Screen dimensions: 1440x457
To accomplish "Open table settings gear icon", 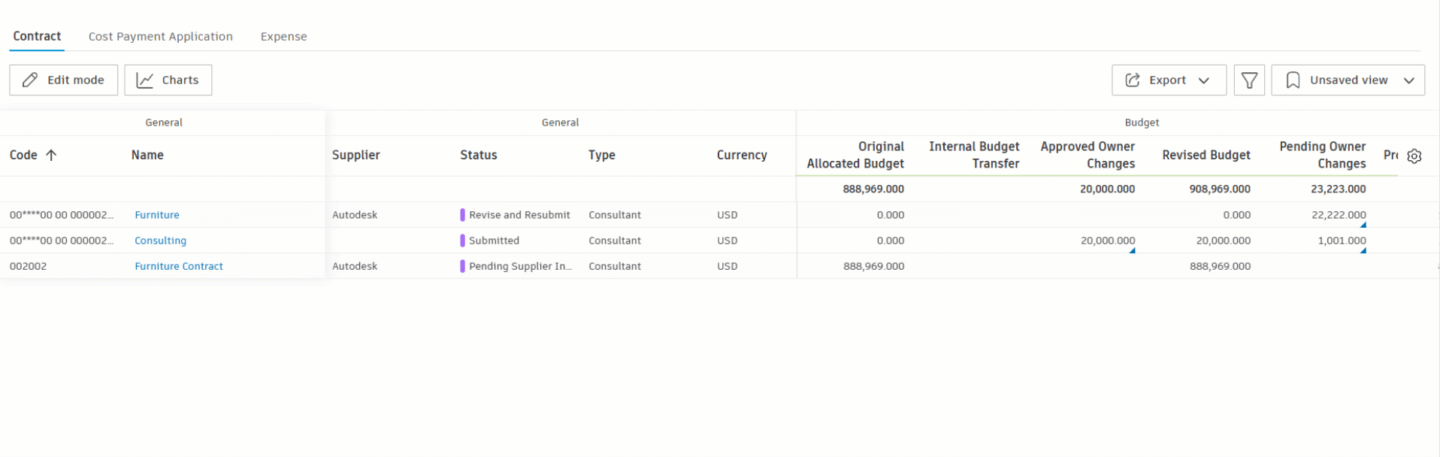I will click(x=1414, y=156).
